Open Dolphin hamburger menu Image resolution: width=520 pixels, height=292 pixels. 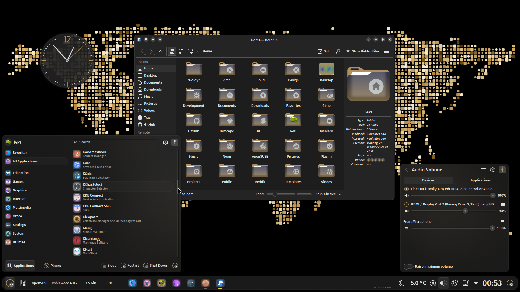pyautogui.click(x=386, y=51)
